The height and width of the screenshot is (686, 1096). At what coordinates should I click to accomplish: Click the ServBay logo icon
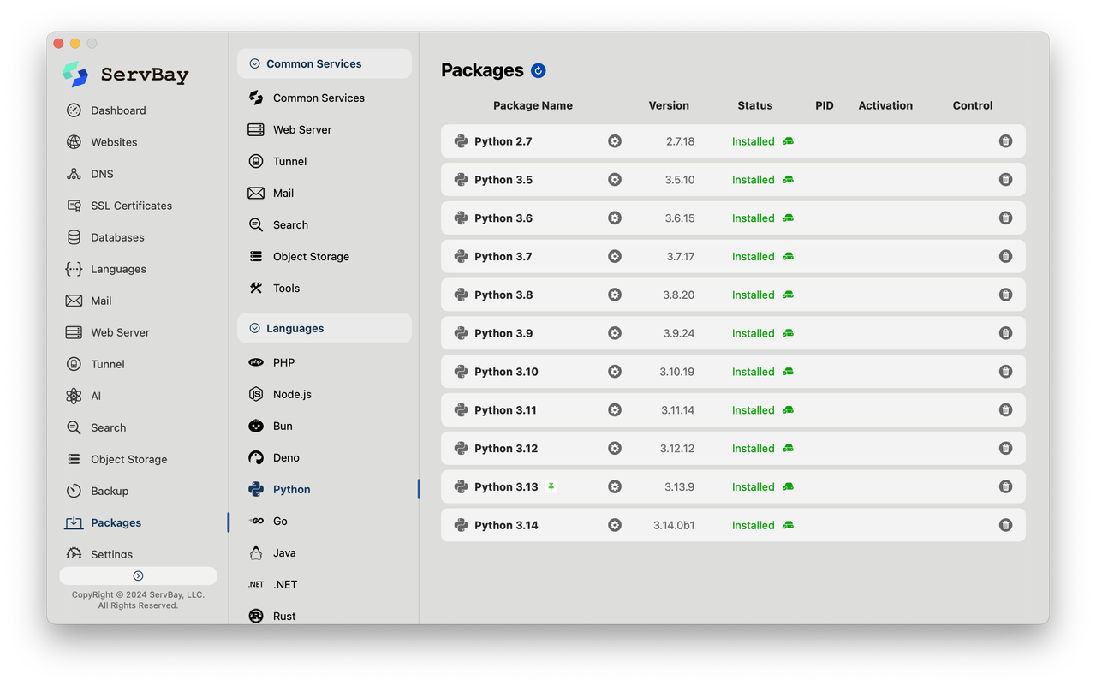[75, 75]
